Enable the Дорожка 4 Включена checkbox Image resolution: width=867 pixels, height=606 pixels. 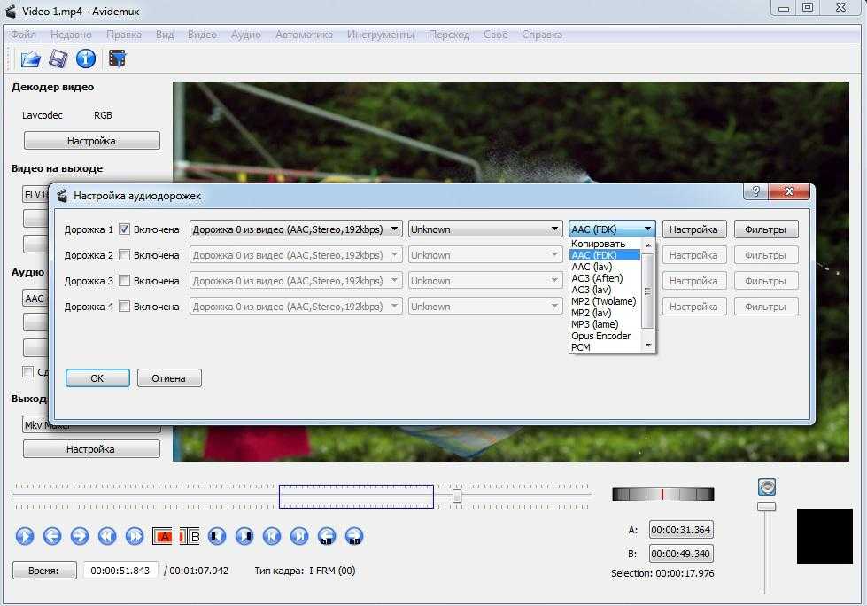[x=125, y=307]
